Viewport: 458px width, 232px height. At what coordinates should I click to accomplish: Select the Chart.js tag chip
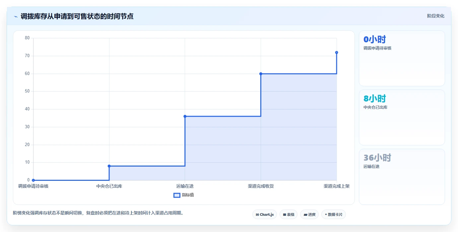pyautogui.click(x=265, y=214)
